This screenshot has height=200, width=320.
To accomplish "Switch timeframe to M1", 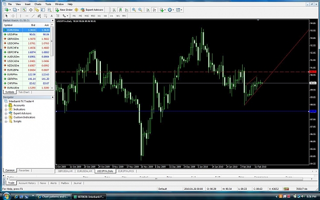I will pyautogui.click(x=74, y=16).
